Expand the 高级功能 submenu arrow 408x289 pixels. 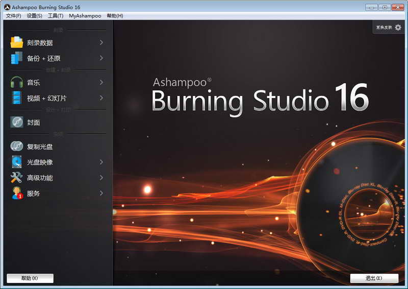click(x=101, y=178)
